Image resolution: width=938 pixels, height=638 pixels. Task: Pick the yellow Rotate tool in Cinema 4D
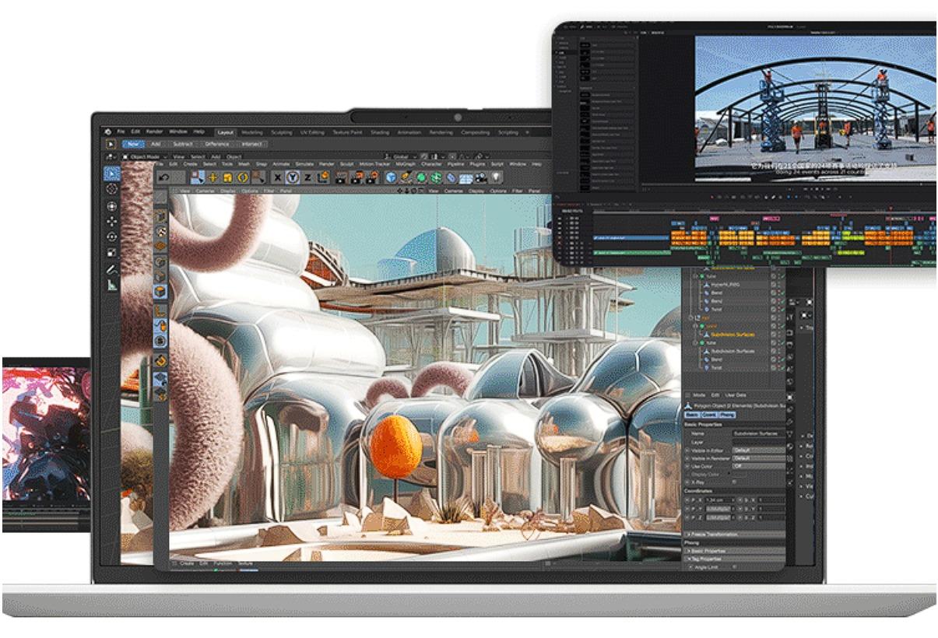(242, 177)
